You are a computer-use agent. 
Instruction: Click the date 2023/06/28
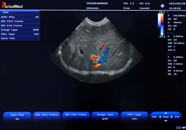tap(177, 4)
